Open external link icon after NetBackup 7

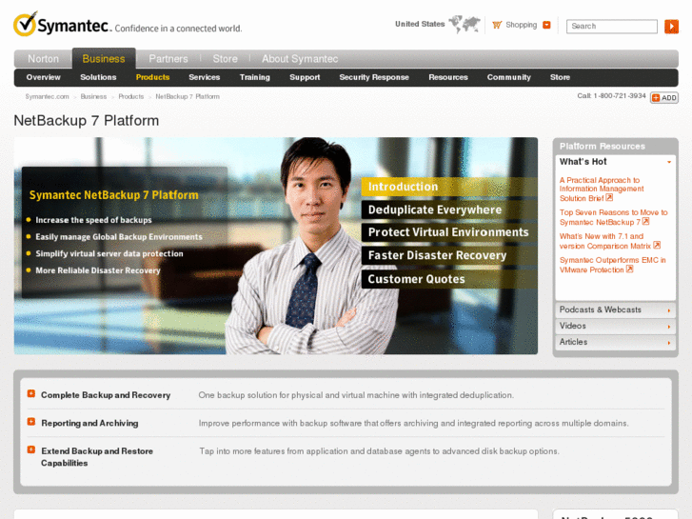[x=645, y=221]
